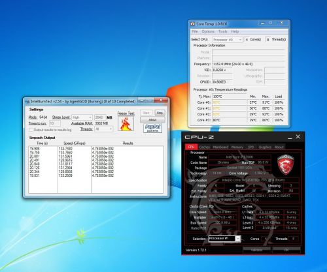This screenshot has width=327, height=272.
Task: Switch to the Graphics tab in CPU-Z
Action: tap(265, 147)
